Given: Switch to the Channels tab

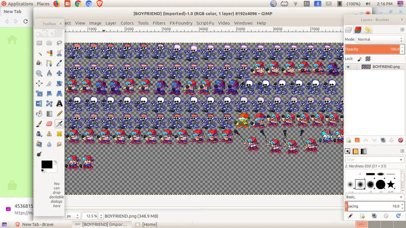Looking at the screenshot, I should point(358,30).
